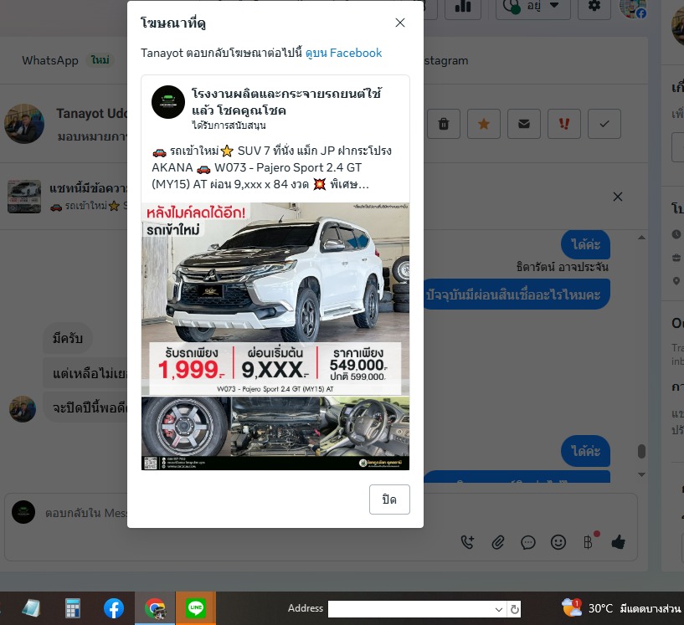Open Chrome from the taskbar

click(x=155, y=608)
